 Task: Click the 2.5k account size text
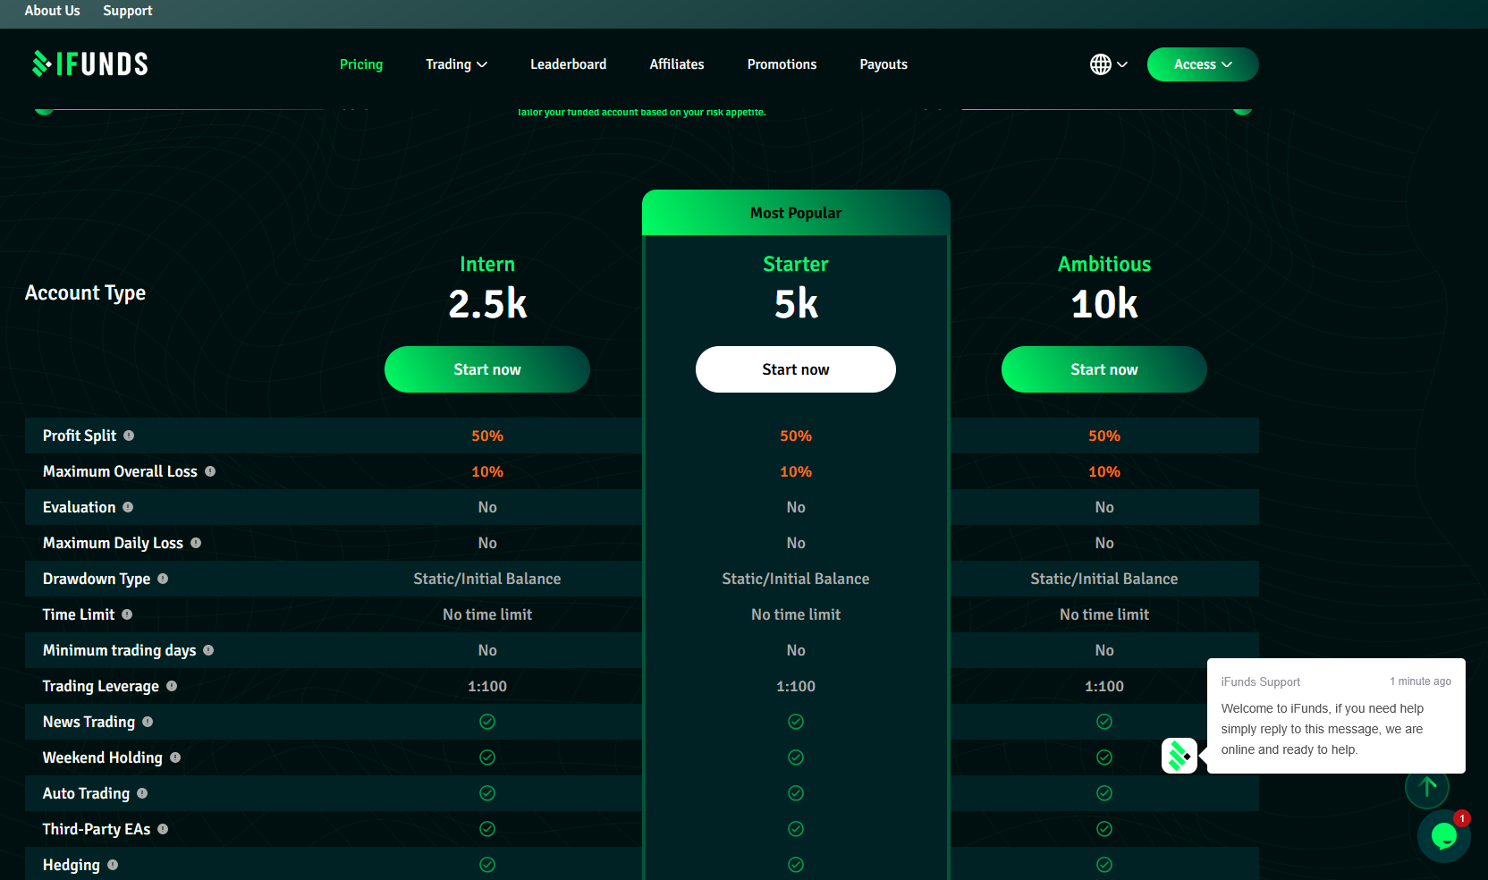487,304
